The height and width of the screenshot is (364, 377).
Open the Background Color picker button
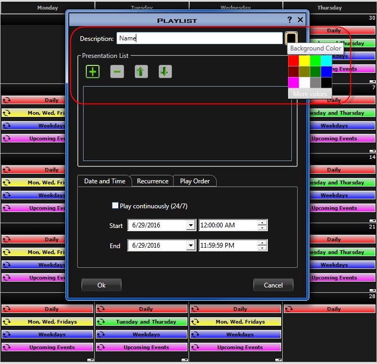pos(291,38)
